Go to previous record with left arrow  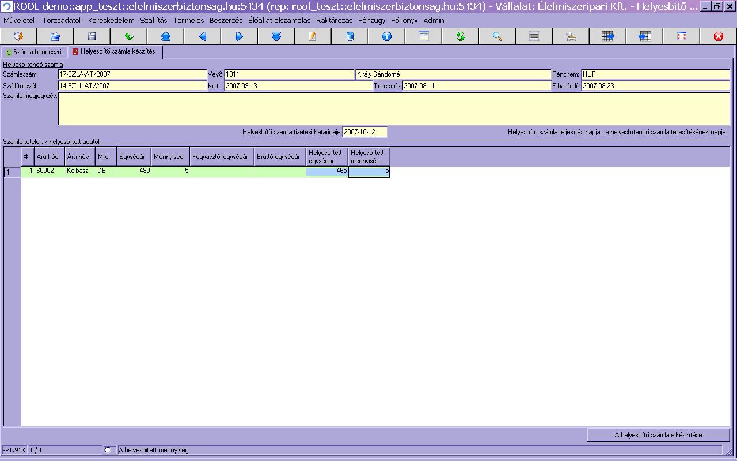click(x=202, y=36)
